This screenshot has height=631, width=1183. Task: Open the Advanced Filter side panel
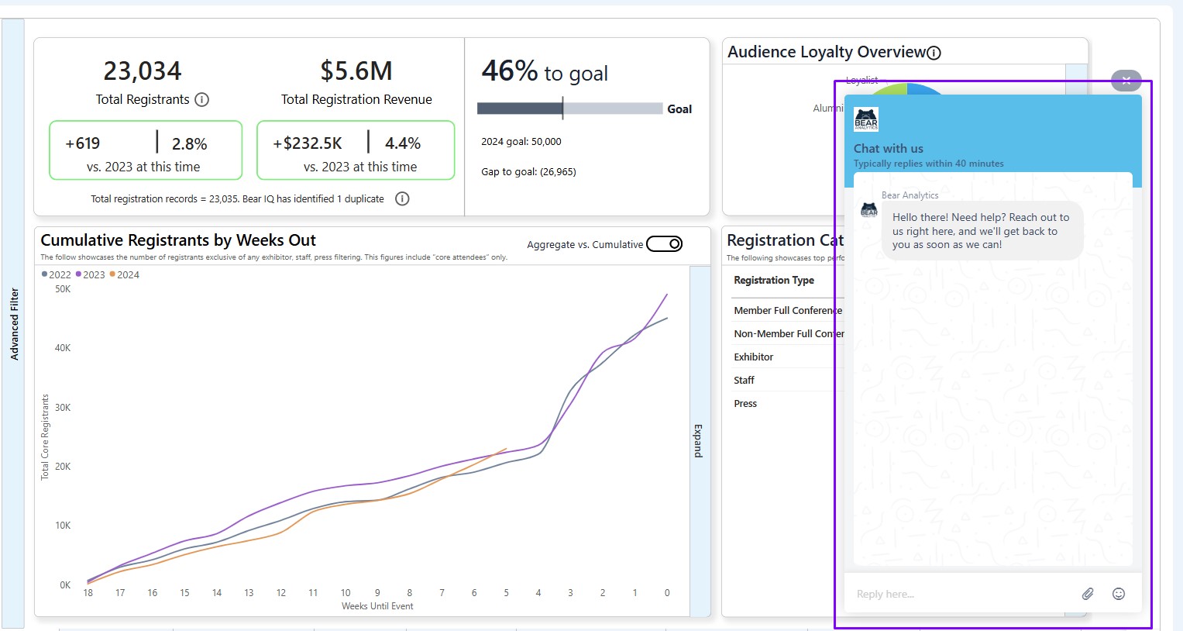pos(14,324)
